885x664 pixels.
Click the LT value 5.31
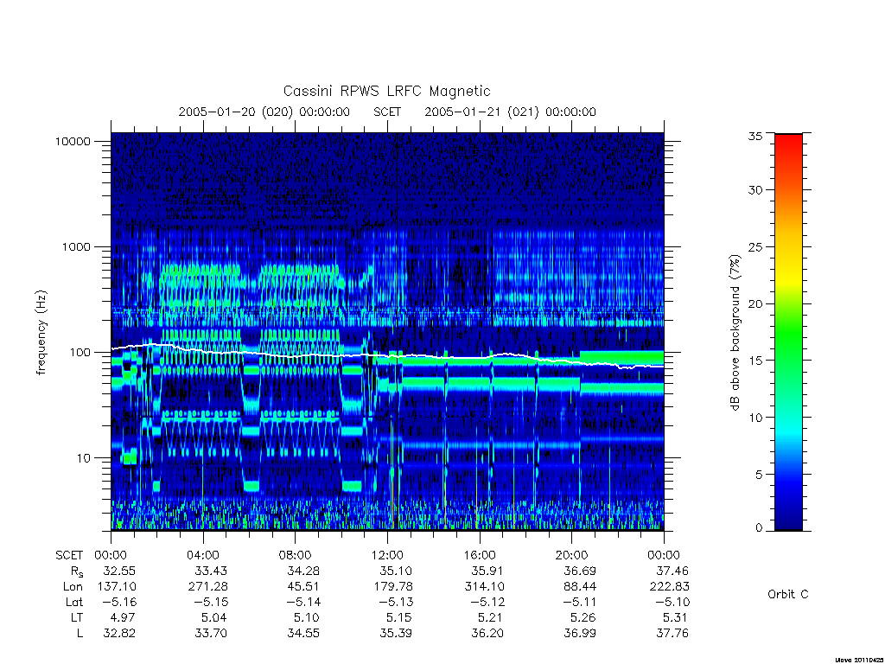pyautogui.click(x=675, y=617)
